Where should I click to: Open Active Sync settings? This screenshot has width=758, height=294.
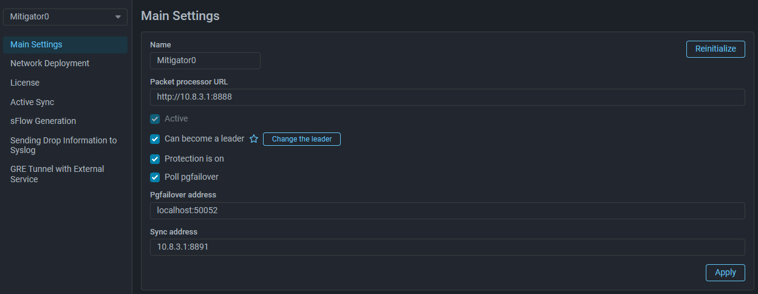tap(32, 102)
